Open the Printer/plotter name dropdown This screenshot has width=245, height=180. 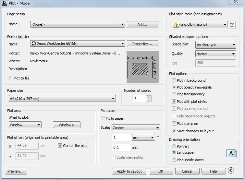(78, 43)
